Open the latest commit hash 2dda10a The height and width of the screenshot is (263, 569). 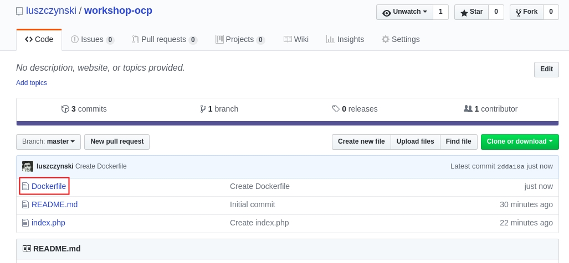click(x=510, y=166)
